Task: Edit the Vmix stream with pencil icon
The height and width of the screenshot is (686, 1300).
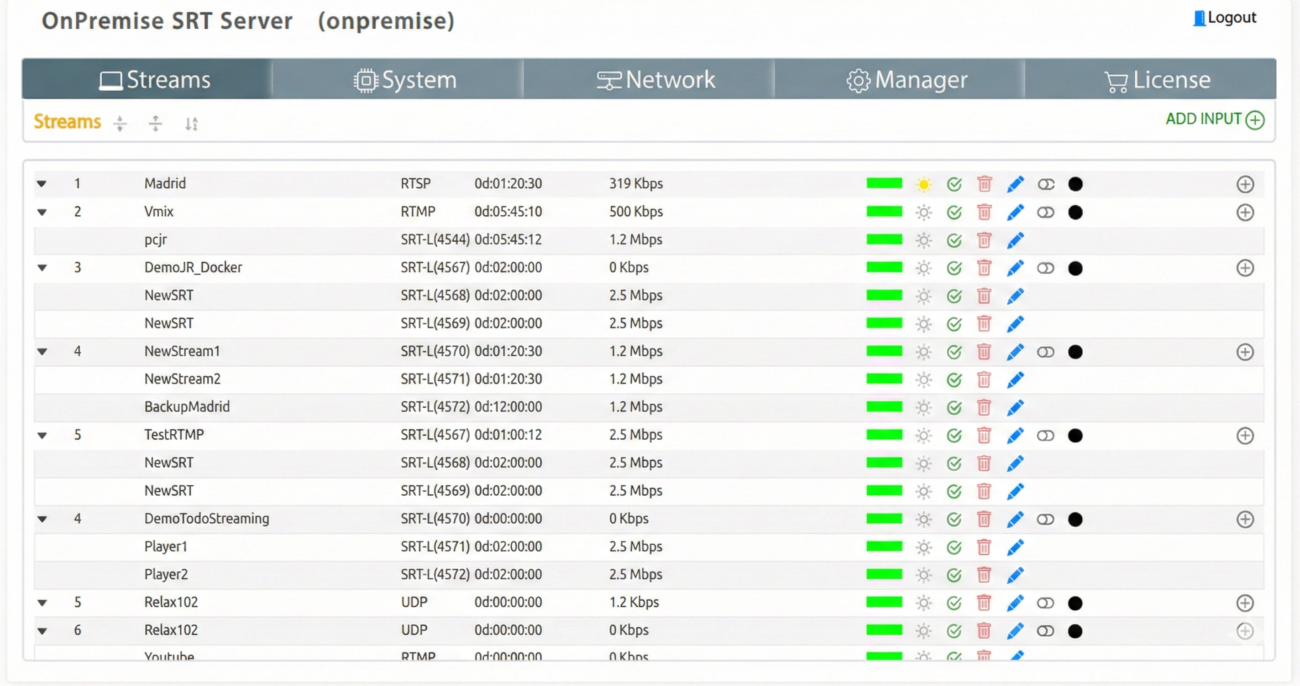Action: point(1015,212)
